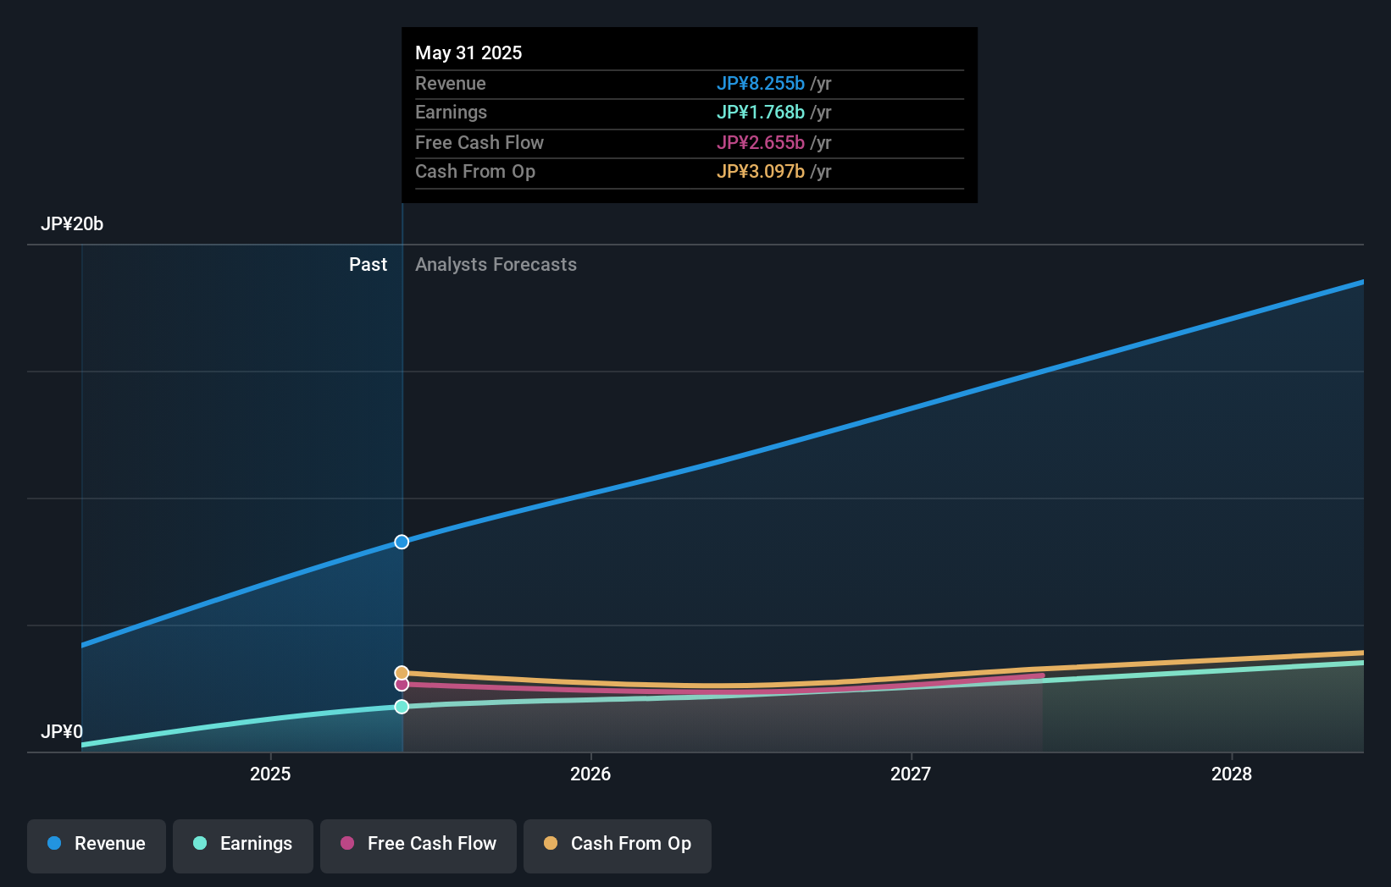
Task: Click the orange Cash From Op data point
Action: coord(402,673)
